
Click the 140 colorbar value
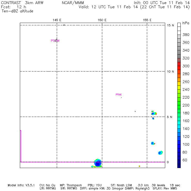pyautogui.click(x=186, y=129)
